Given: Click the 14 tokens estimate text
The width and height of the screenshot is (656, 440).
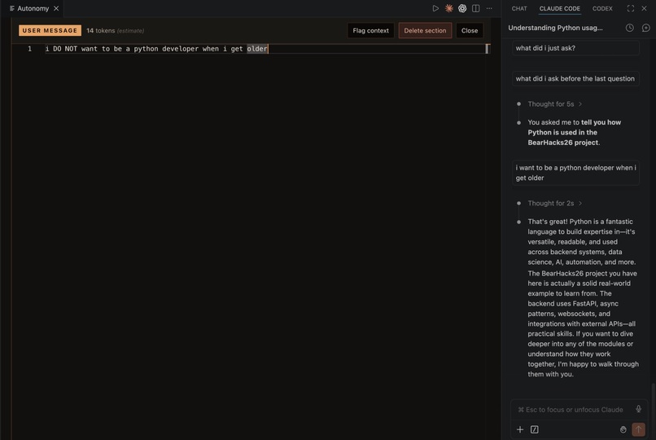Looking at the screenshot, I should click(x=115, y=31).
